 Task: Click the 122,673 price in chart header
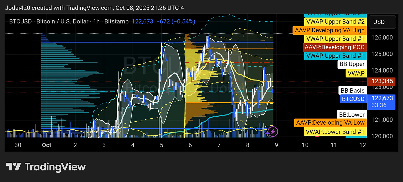click(142, 22)
